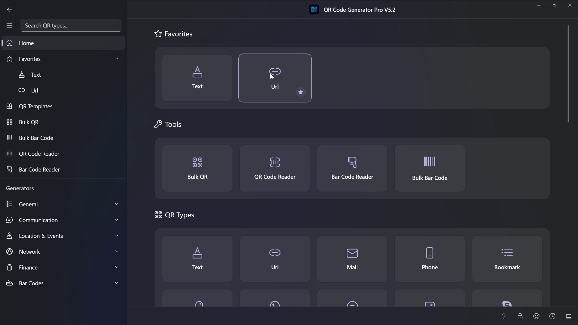The height and width of the screenshot is (325, 578).
Task: Toggle the hamburger navigation menu
Action: click(9, 26)
